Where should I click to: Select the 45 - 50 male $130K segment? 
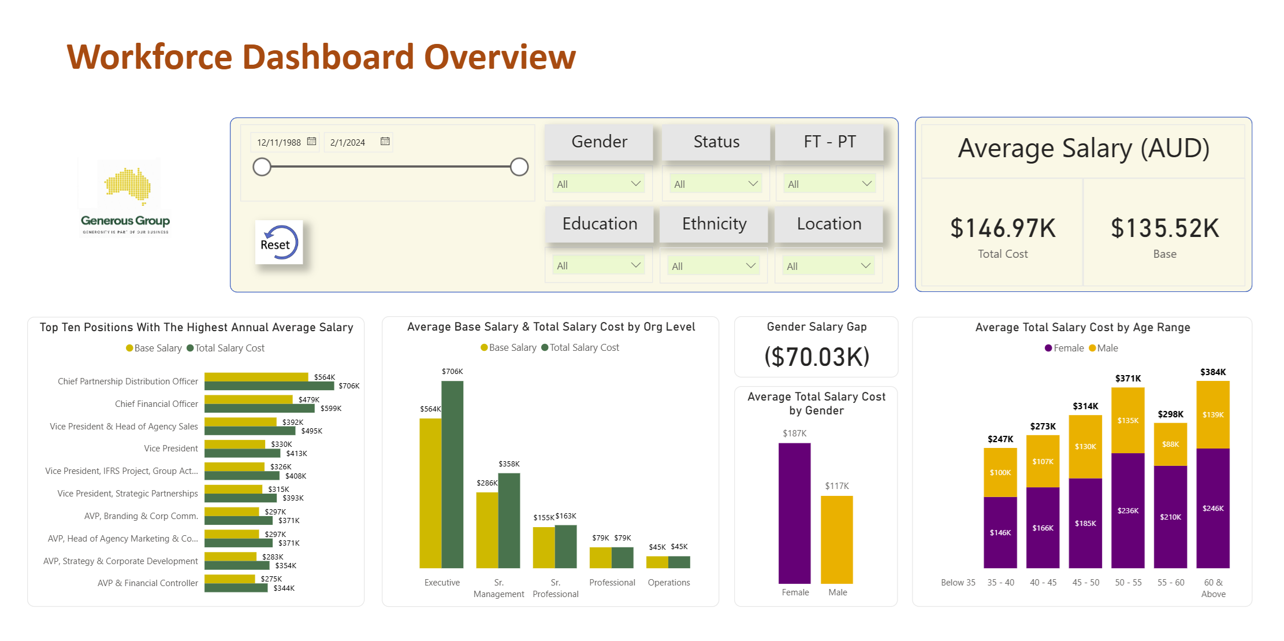(x=1085, y=447)
